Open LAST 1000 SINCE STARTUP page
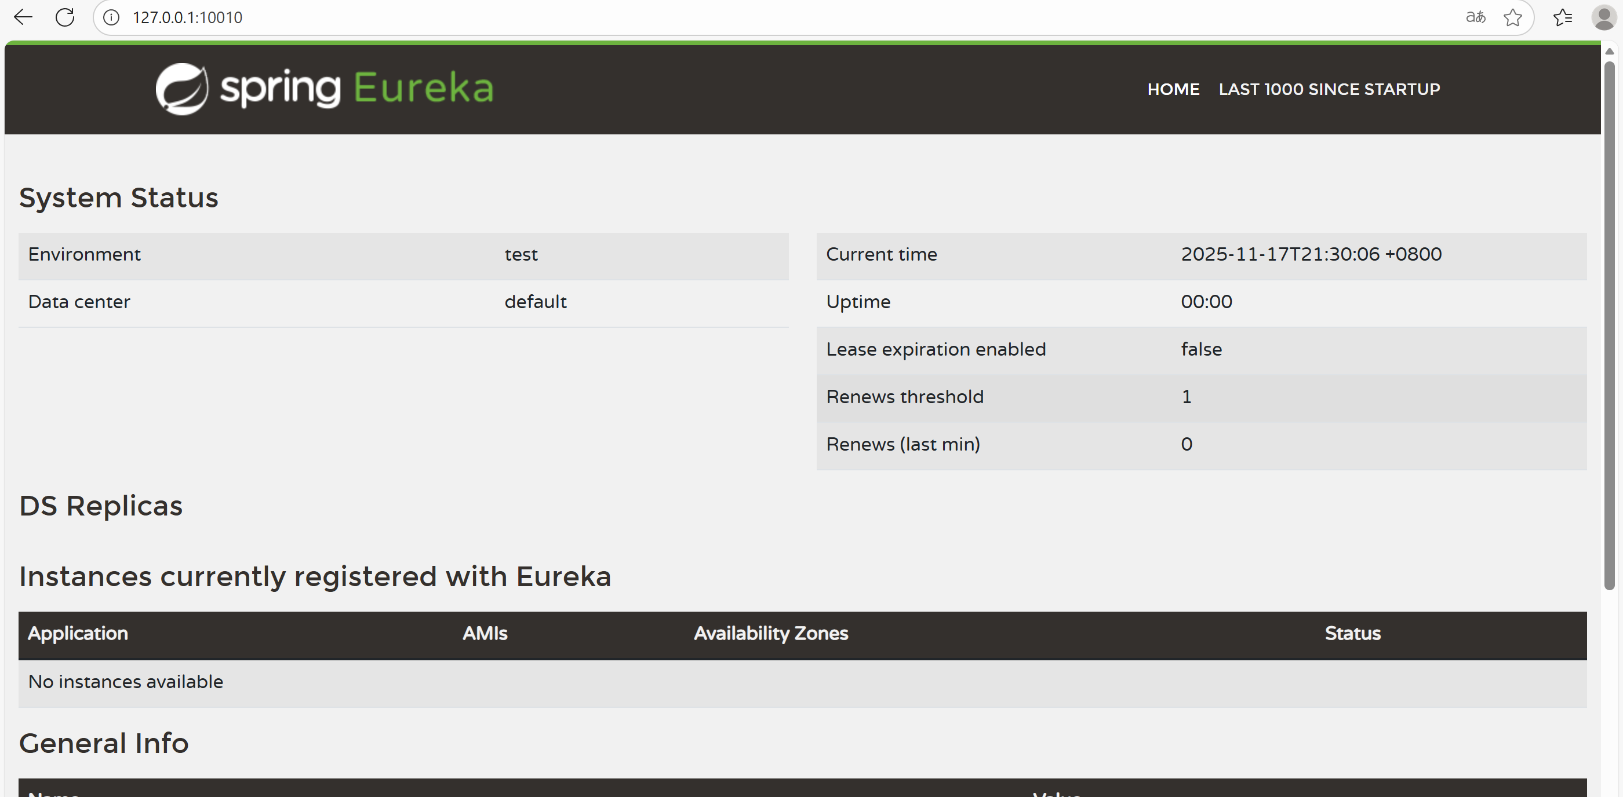1623x797 pixels. 1329,89
